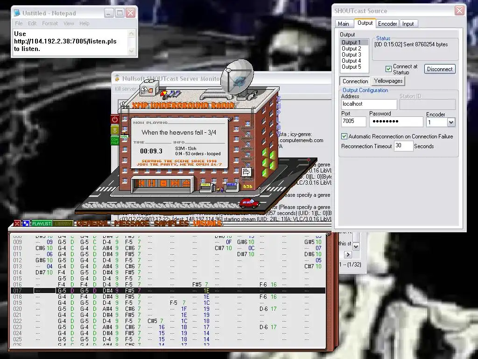Click Notepad scrollbar up arrow
Image resolution: width=478 pixels, height=359 pixels.
131,33
